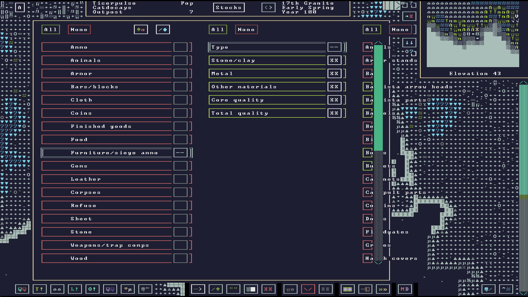Viewport: 528px width, 297px height.
Task: Click the 'T!' icon in bottom toolbar
Action: [39, 289]
